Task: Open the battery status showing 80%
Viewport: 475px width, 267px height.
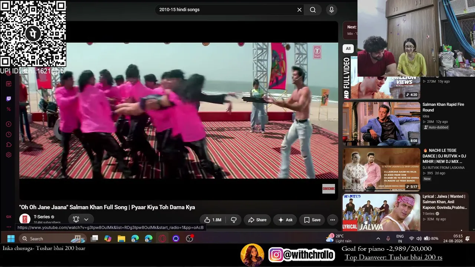Action: 431,239
